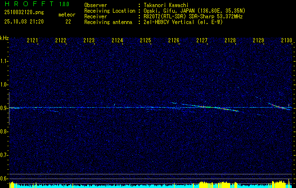The height and width of the screenshot is (188, 296).
Task: Click the 0.8 kHz frequency label
Action: pyautogui.click(x=4, y=132)
